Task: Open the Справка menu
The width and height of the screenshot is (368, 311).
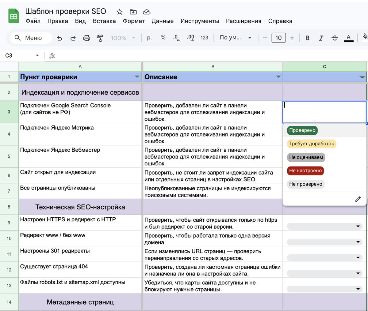Action: [x=280, y=21]
